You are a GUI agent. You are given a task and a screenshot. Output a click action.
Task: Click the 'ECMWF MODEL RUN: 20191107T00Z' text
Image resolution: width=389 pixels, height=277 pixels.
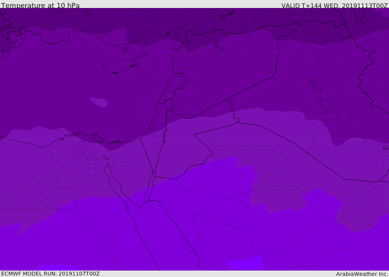pyautogui.click(x=51, y=274)
